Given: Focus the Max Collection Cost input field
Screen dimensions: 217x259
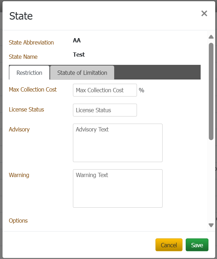Looking at the screenshot, I should coord(105,90).
